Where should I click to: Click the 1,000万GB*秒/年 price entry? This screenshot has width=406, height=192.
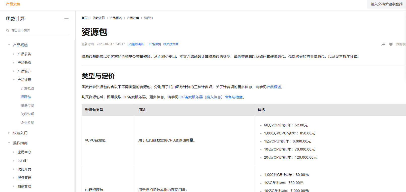coord(286,175)
